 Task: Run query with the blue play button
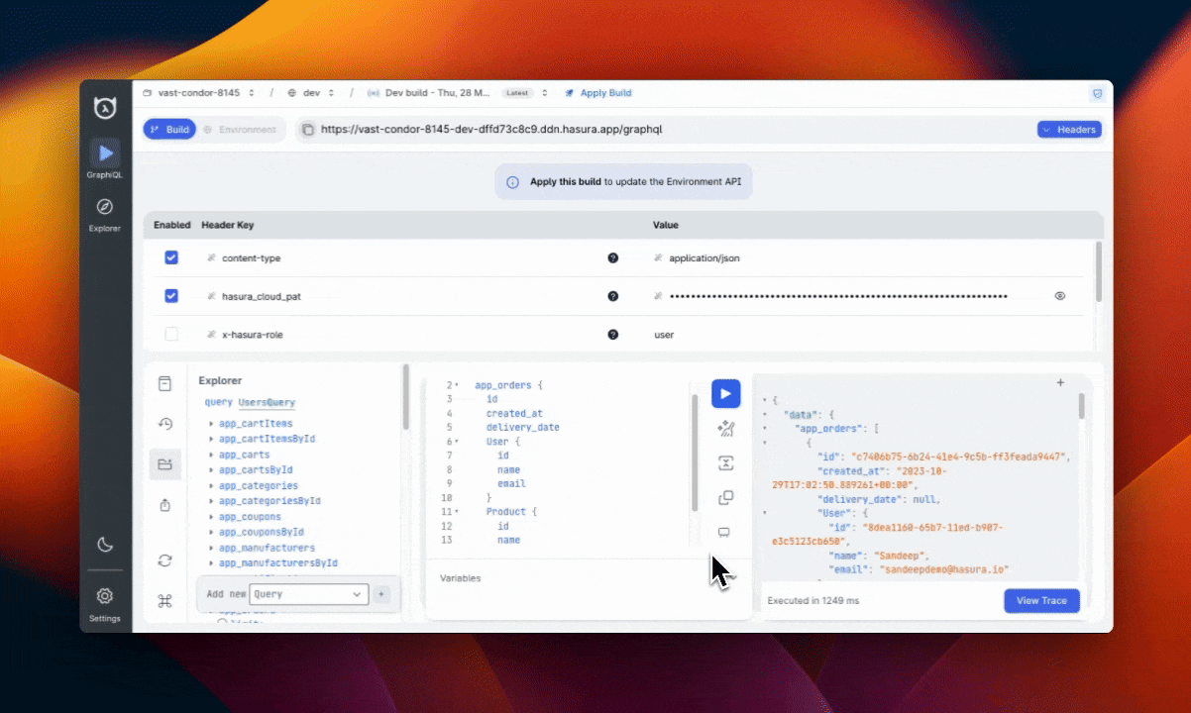click(x=725, y=394)
